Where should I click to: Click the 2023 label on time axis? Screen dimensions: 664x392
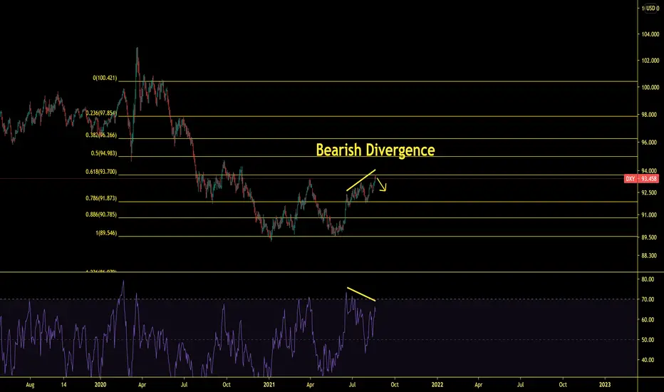pos(605,385)
